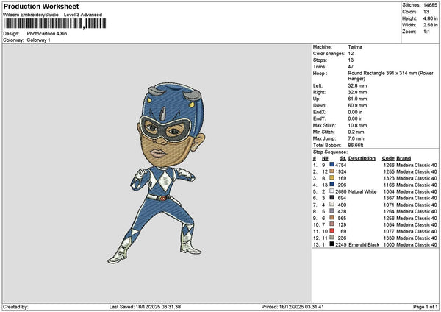Click the red swatch for thread code 1077

coord(332,231)
